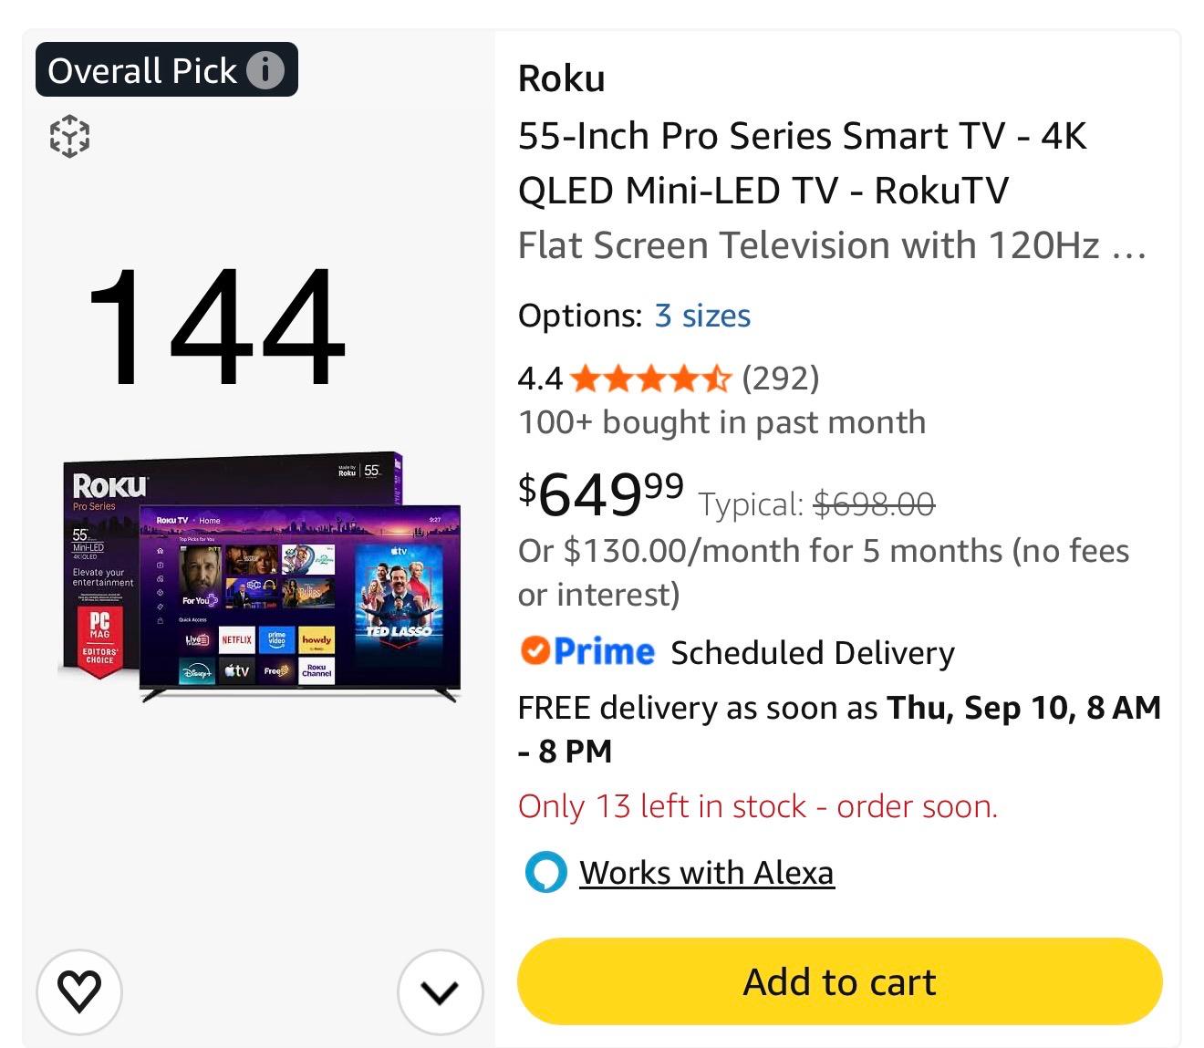This screenshot has width=1204, height=1048.
Task: Click the Add to cart button
Action: [839, 981]
